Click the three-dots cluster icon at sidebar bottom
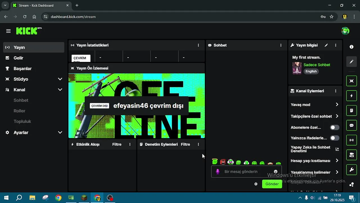This screenshot has width=360, height=203. click(x=352, y=185)
